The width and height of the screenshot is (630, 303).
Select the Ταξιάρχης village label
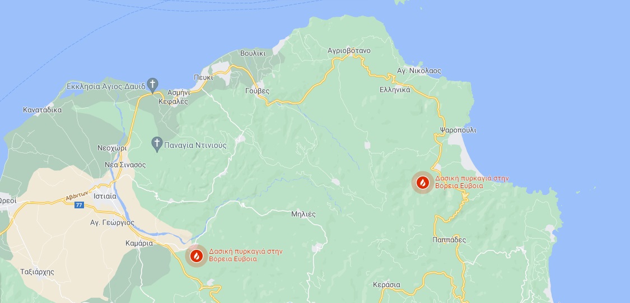(x=37, y=272)
